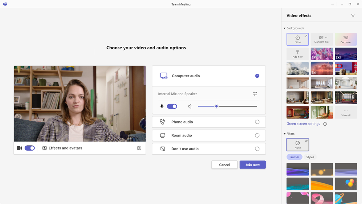Image resolution: width=362 pixels, height=204 pixels.
Task: Click the Phone audio handset icon
Action: click(x=163, y=122)
